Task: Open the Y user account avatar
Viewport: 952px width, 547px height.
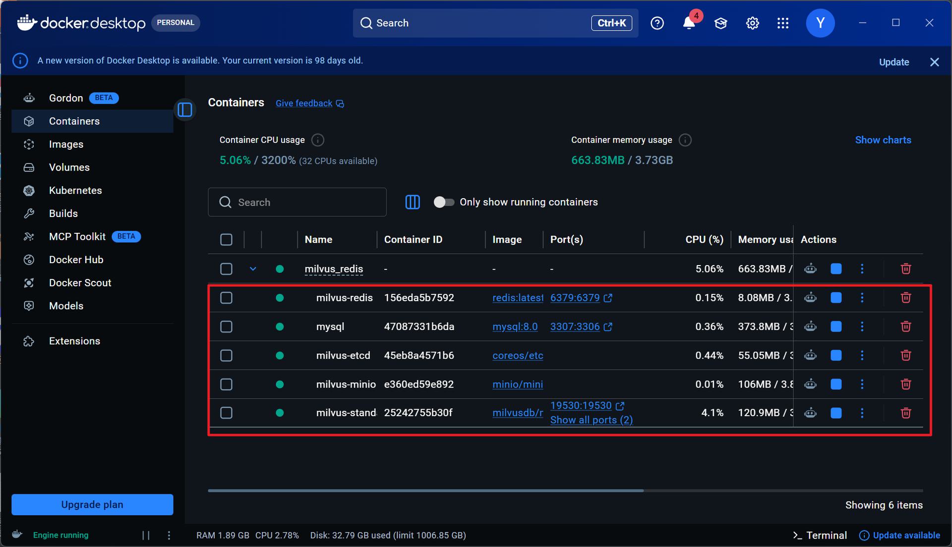Action: [820, 23]
